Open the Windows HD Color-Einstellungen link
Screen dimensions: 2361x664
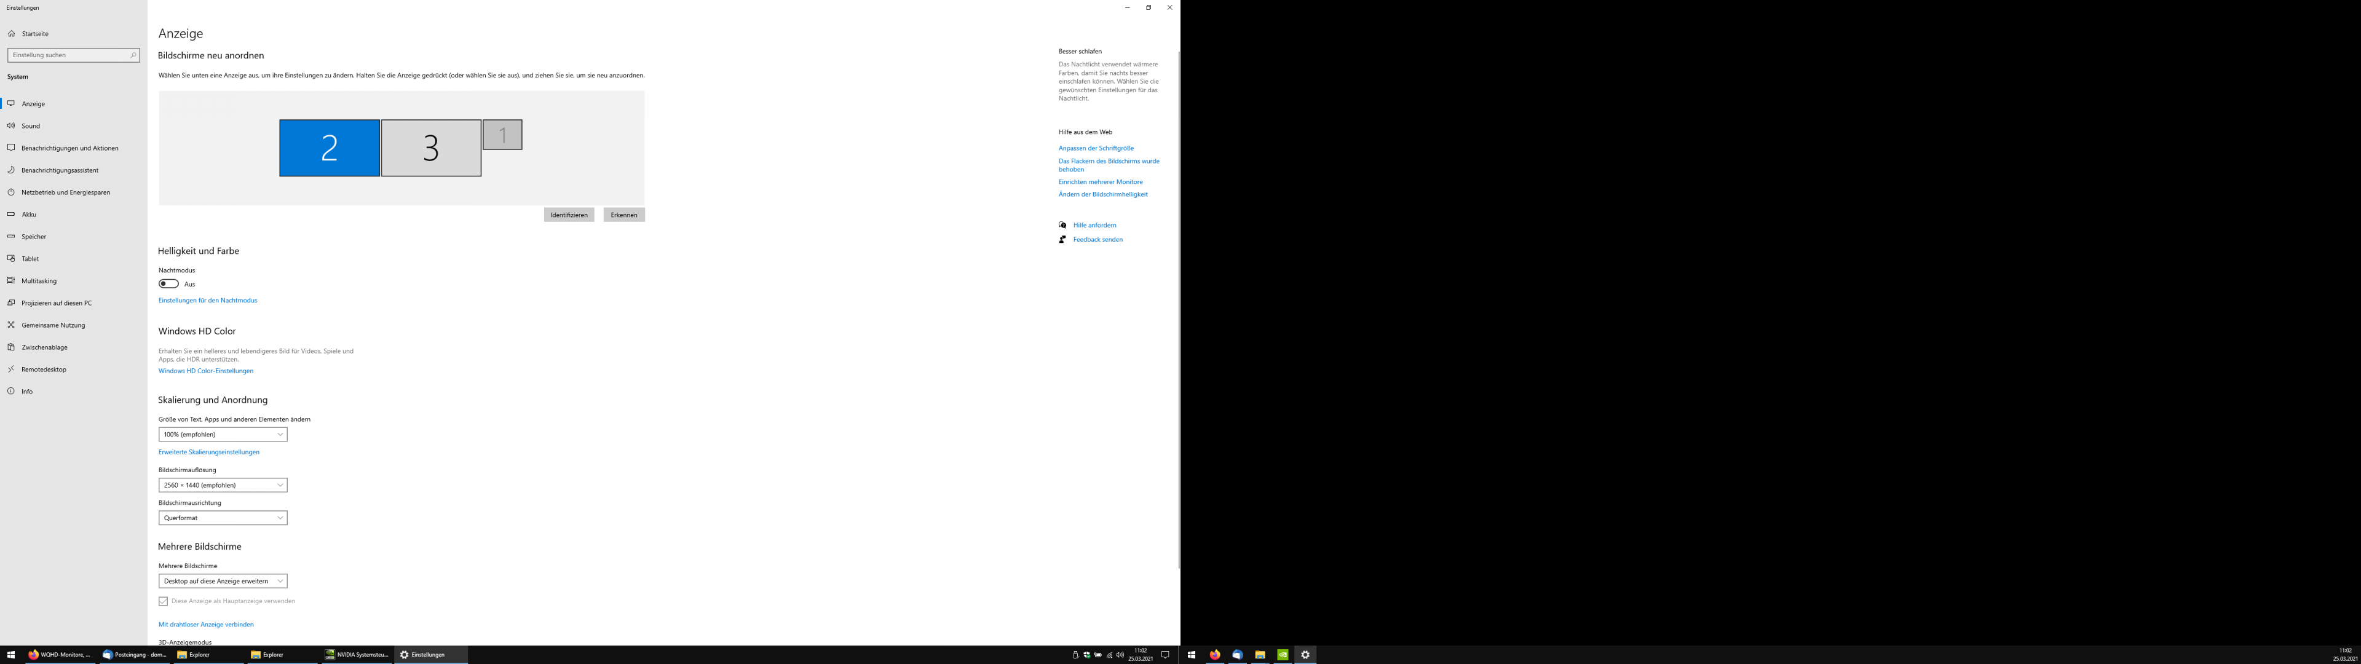tap(206, 371)
